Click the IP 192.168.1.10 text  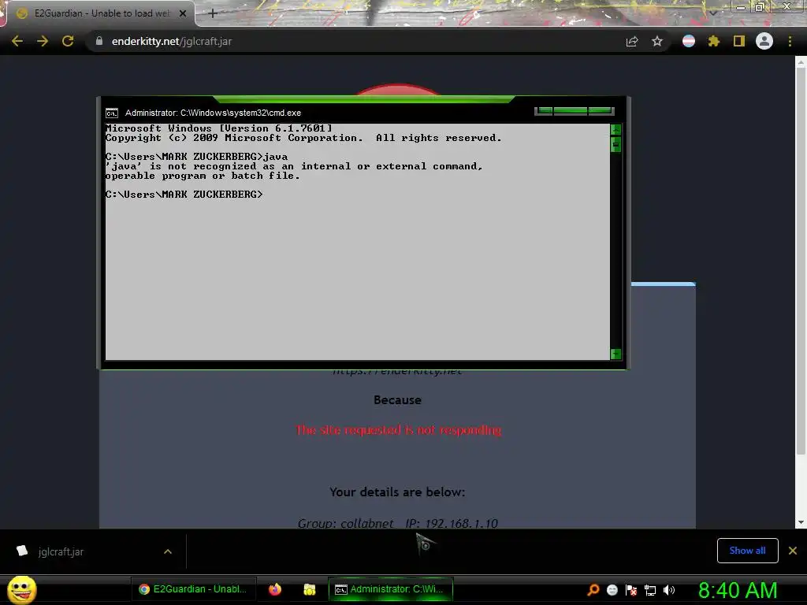pos(452,523)
